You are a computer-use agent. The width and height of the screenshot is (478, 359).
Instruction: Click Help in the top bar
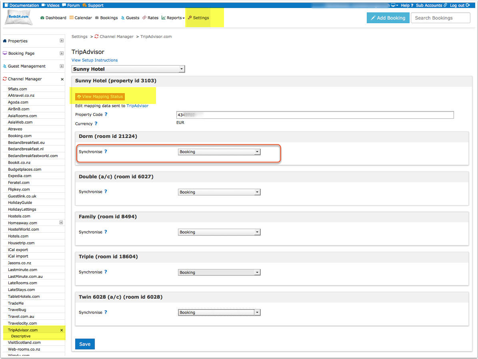407,5
